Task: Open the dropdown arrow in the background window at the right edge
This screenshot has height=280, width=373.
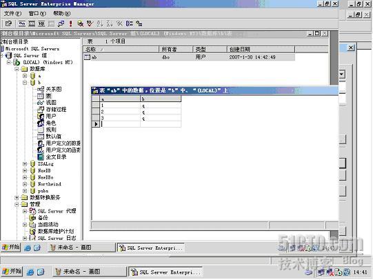Action: pyautogui.click(x=342, y=74)
